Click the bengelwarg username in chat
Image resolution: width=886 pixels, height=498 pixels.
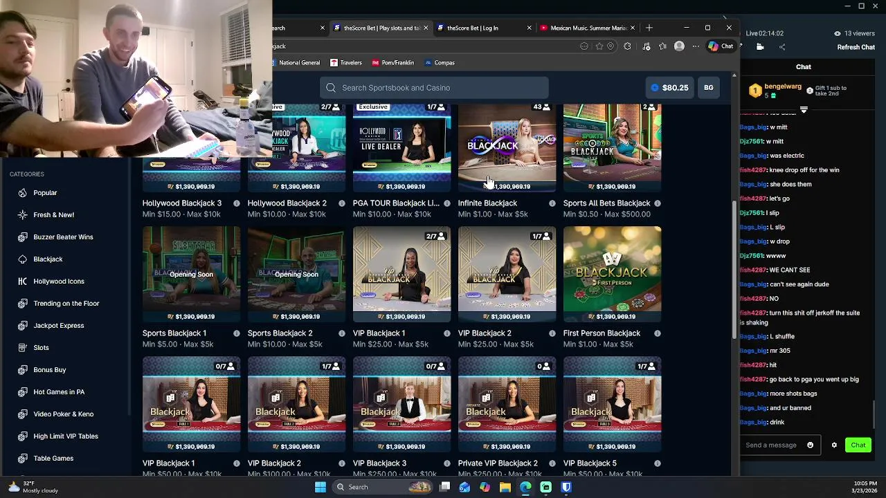coord(782,87)
